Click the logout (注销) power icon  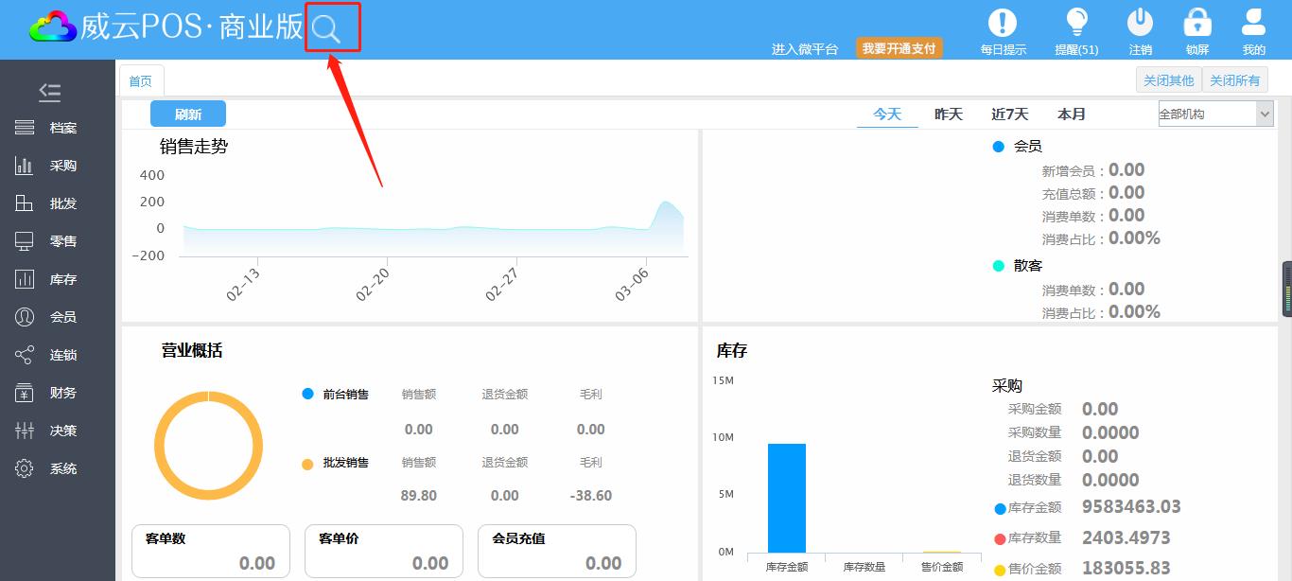(x=1140, y=22)
